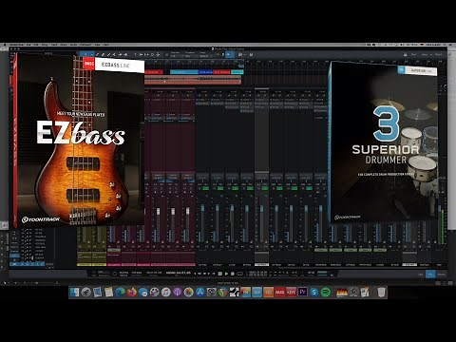Switch to the highlighted Mix view button

click(430, 275)
